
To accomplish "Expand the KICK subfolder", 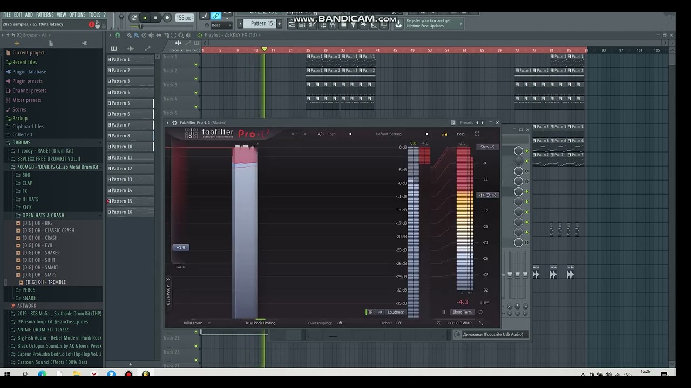I will 27,207.
